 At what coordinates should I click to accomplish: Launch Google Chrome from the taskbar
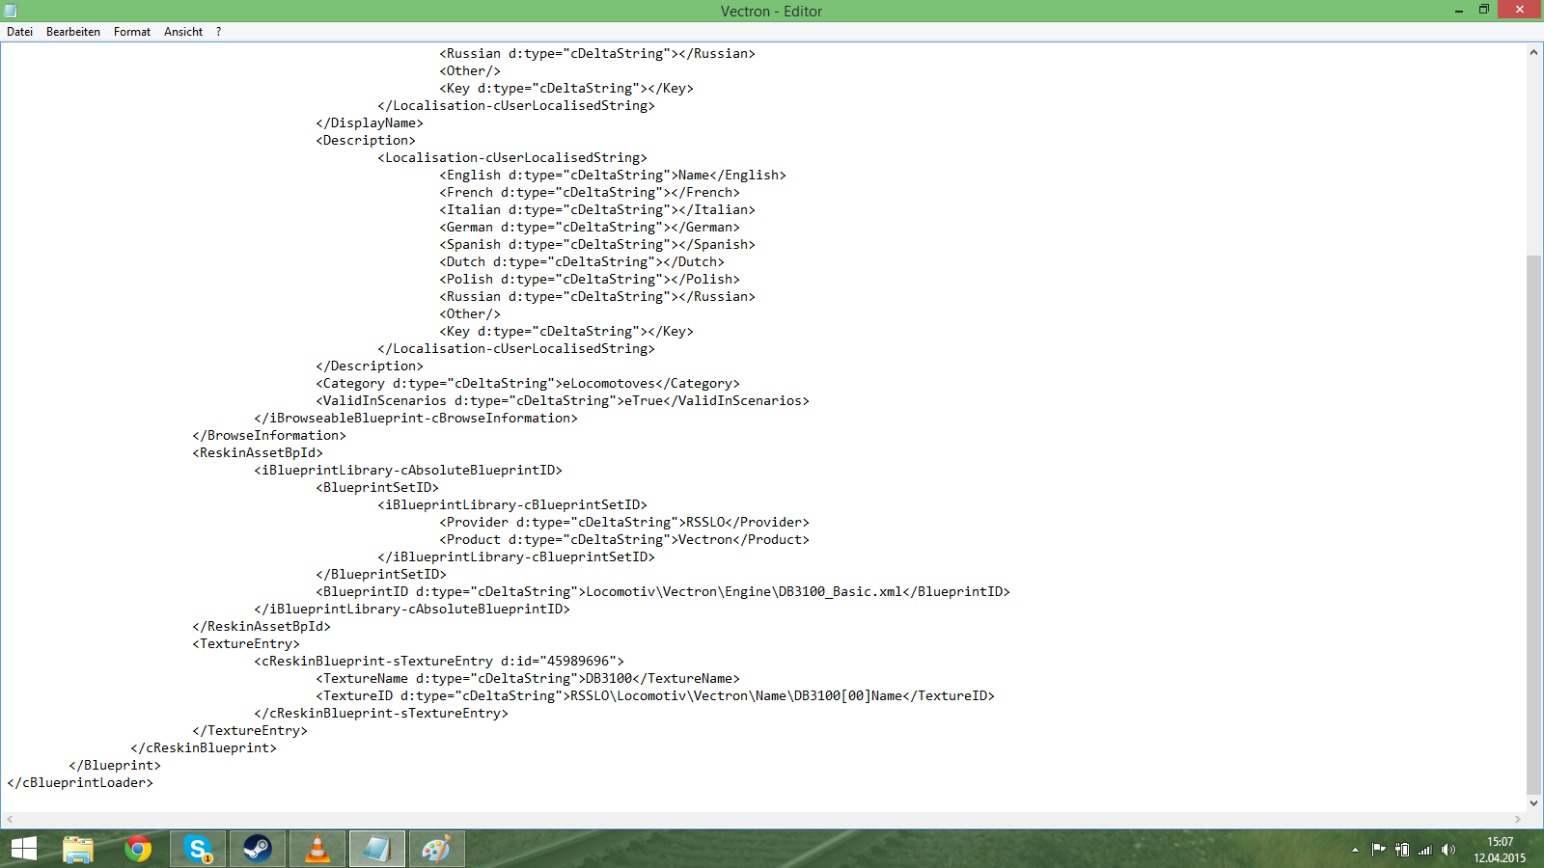138,849
